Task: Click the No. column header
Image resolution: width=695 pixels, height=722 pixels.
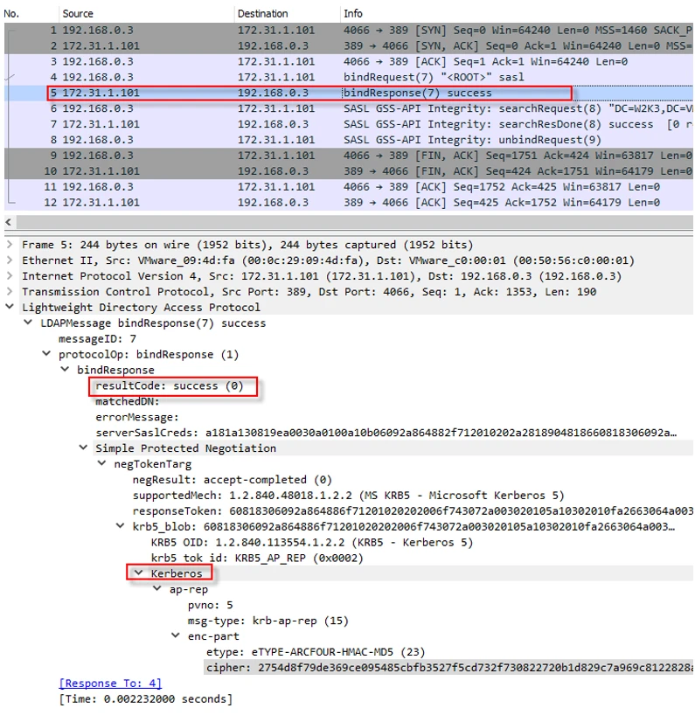Action: [12, 14]
